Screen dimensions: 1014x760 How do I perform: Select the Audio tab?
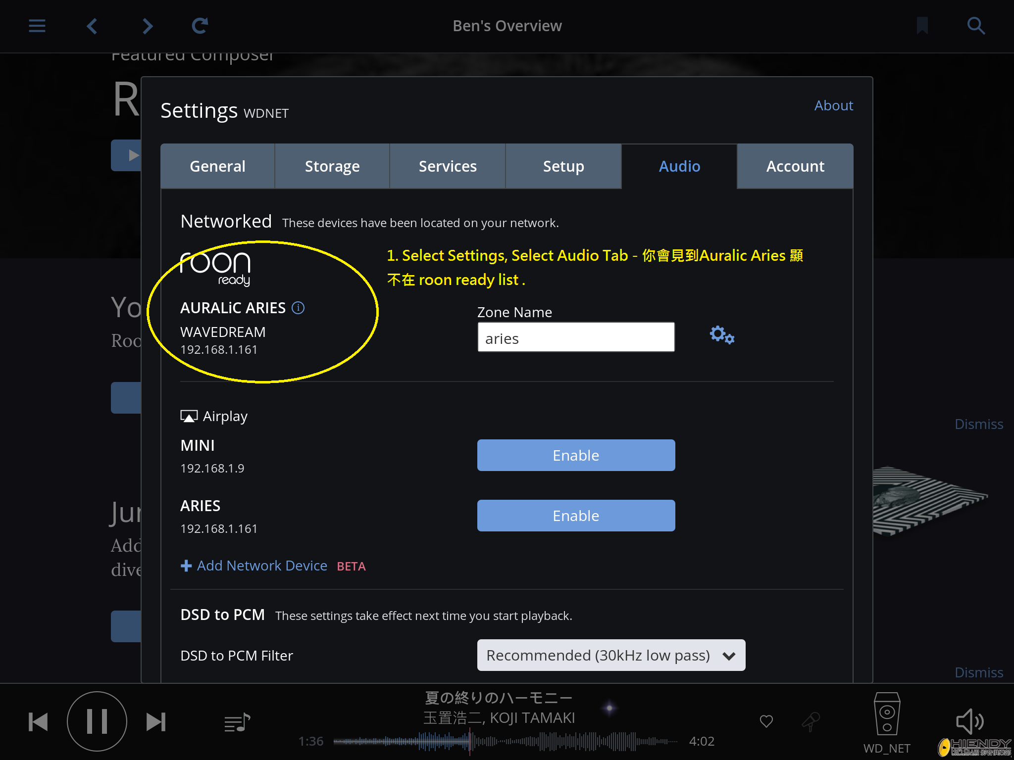pos(679,166)
